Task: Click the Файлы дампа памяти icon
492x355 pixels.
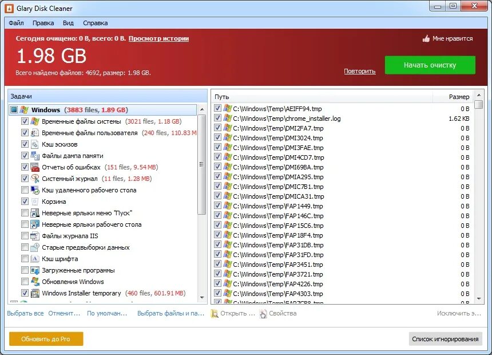Action: (x=35, y=156)
